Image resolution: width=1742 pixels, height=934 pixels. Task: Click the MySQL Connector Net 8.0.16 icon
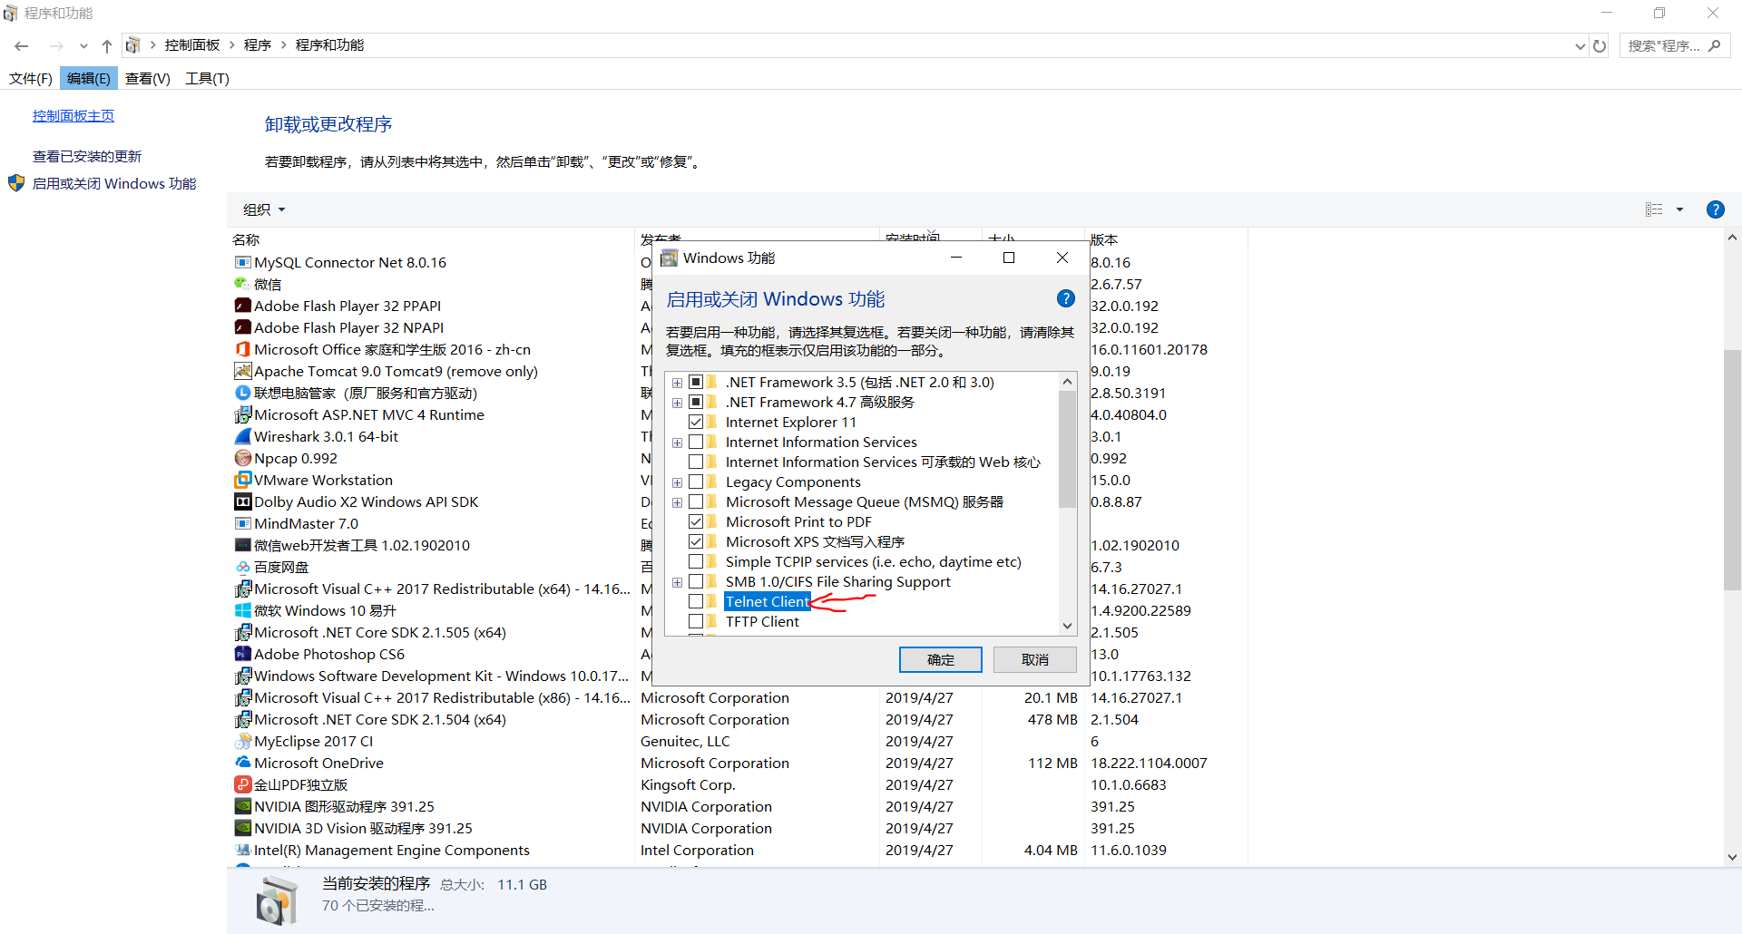(x=242, y=263)
